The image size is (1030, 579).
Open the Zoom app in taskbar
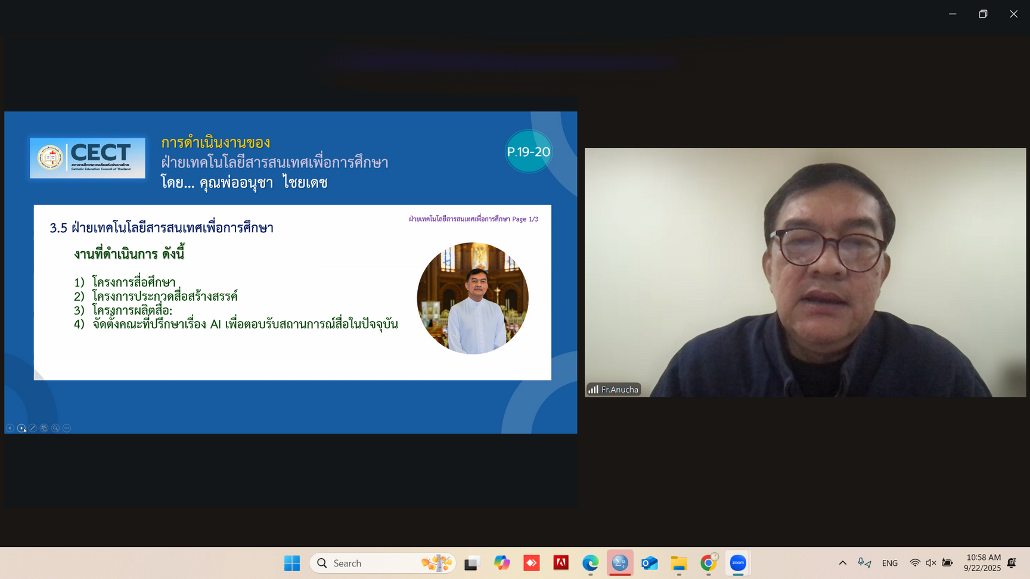click(738, 563)
